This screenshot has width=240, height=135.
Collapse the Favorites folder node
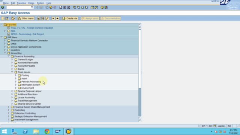(1, 24)
